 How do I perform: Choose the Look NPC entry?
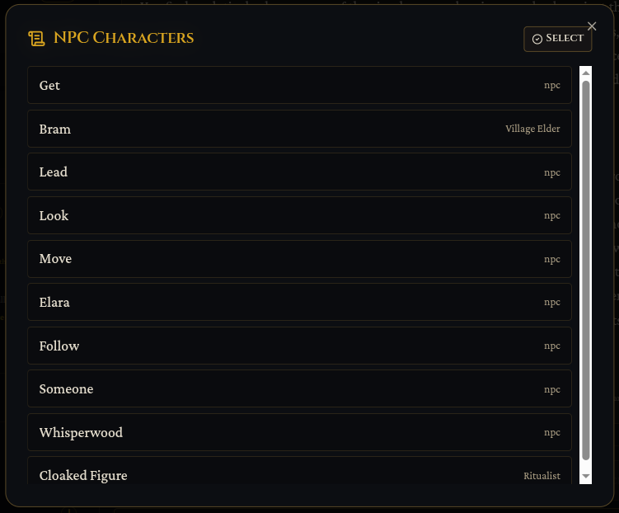(299, 216)
